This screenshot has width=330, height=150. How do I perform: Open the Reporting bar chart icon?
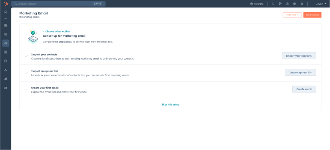6,79
